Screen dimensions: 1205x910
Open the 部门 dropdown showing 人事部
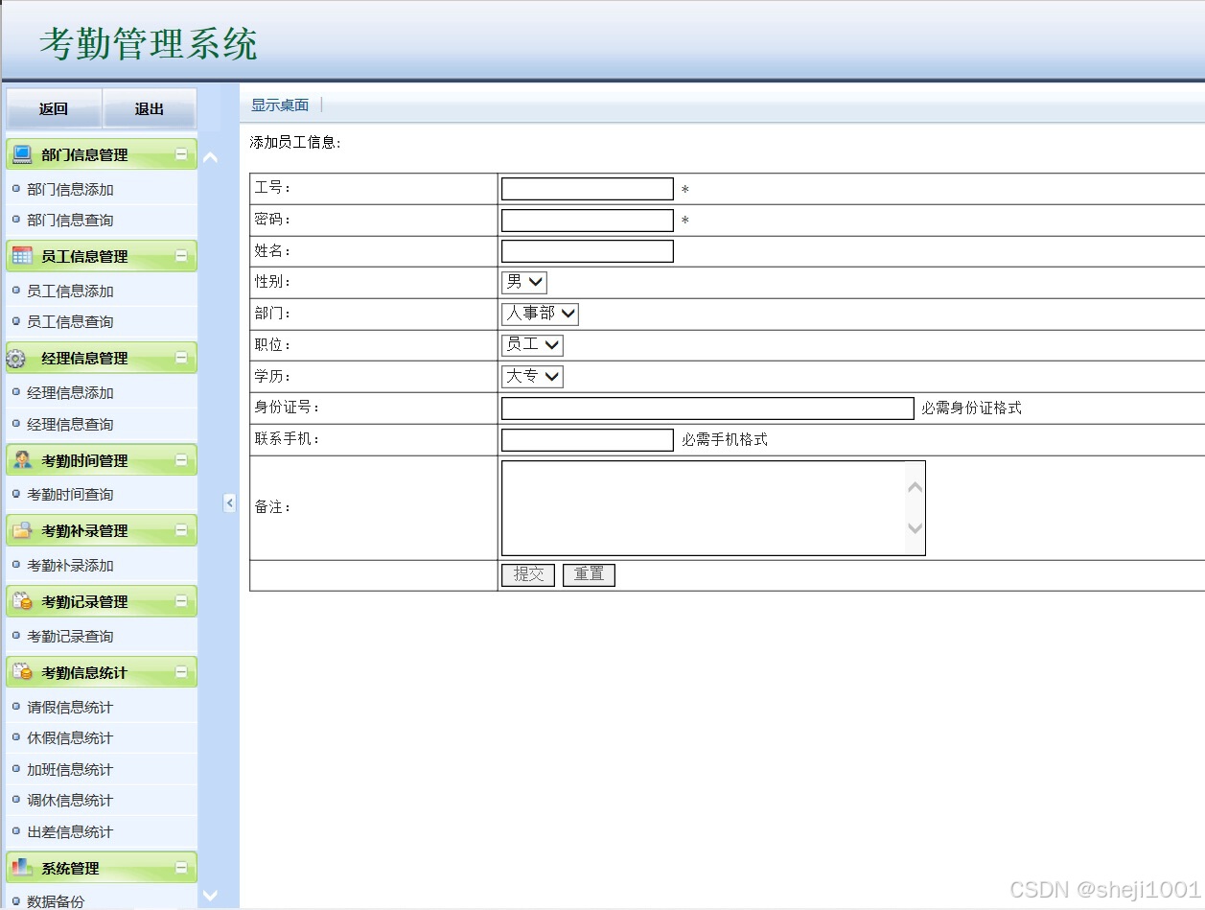point(540,314)
